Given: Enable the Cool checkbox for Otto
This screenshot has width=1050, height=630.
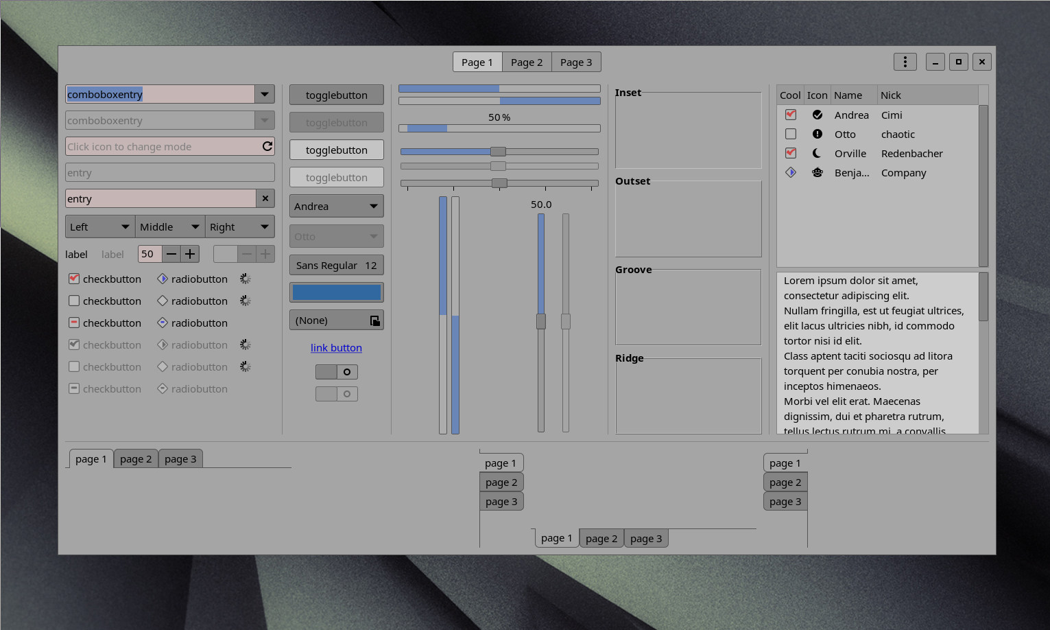Looking at the screenshot, I should pos(791,134).
